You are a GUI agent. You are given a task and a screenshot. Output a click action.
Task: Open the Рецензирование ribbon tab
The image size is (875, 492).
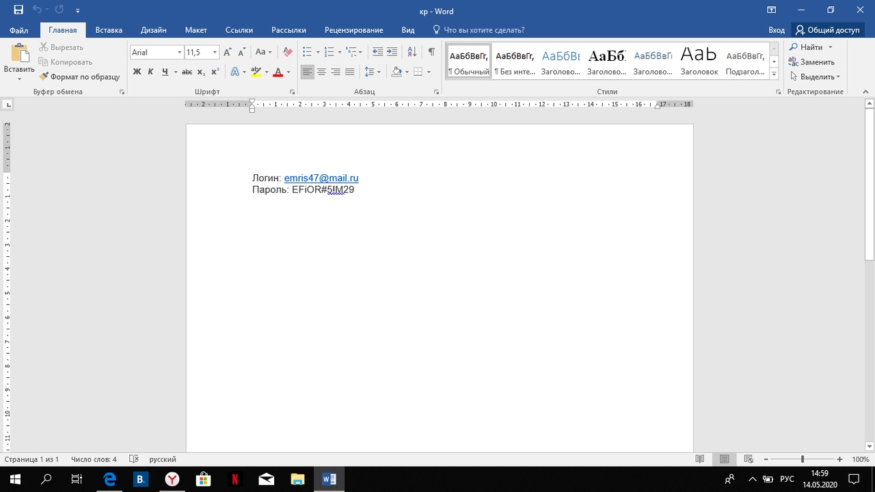click(353, 30)
